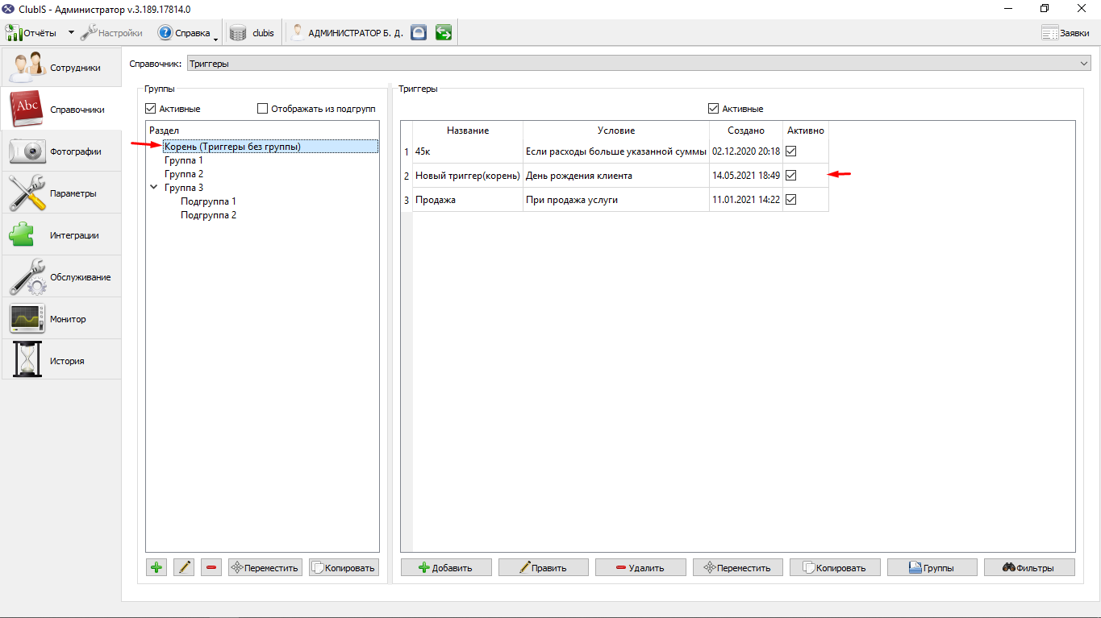This screenshot has width=1101, height=618.
Task: Click Копировать button under groups tree
Action: click(x=344, y=568)
